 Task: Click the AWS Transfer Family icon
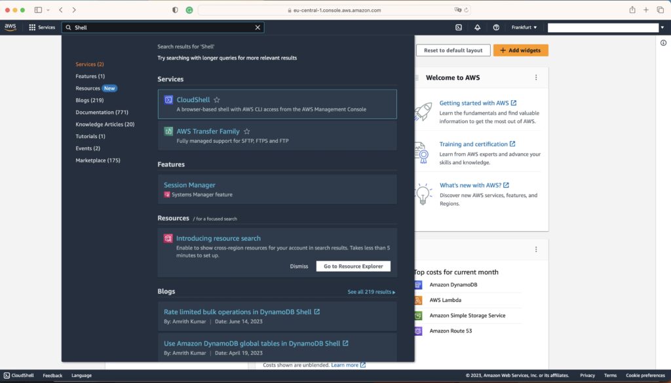coord(168,131)
